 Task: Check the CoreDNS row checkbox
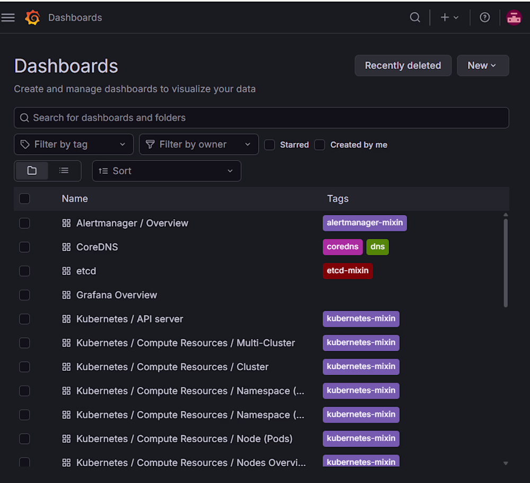click(24, 247)
